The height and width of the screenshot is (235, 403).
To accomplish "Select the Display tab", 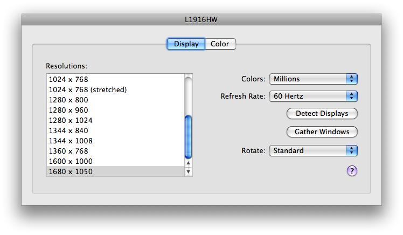I will pos(186,44).
